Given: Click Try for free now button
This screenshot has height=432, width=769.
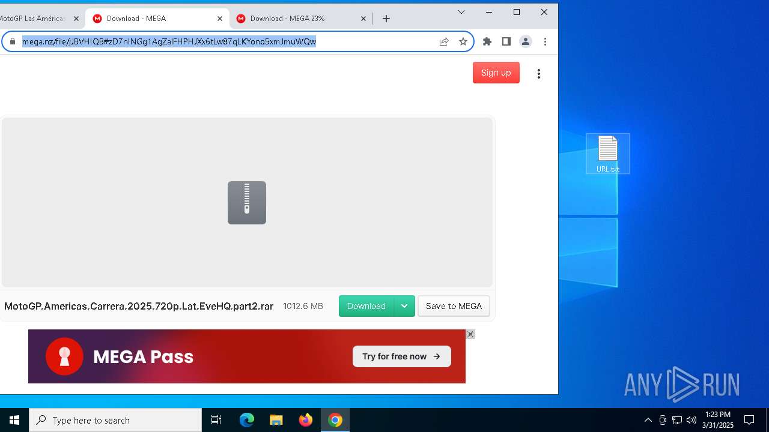Looking at the screenshot, I should pos(402,356).
